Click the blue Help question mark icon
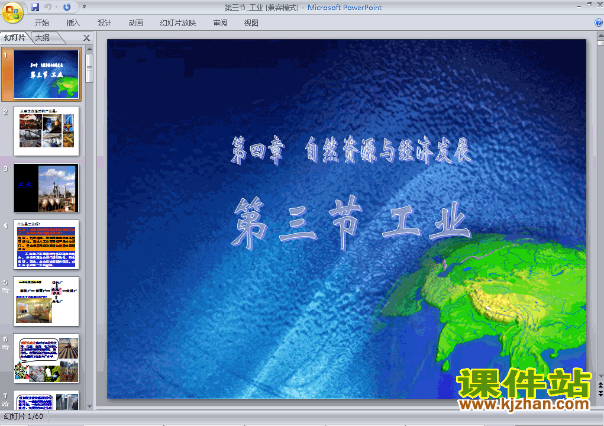The image size is (604, 426). 599,22
